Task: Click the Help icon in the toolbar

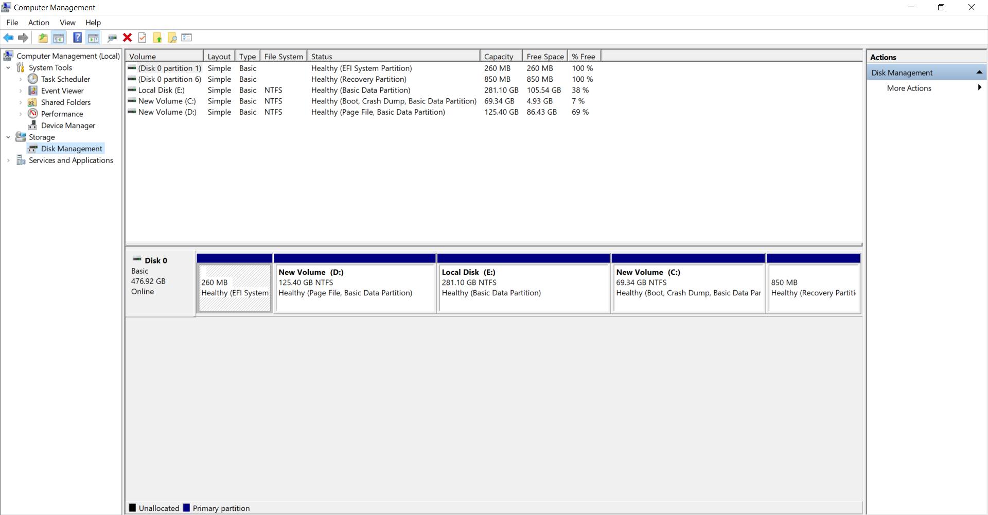Action: (x=77, y=38)
